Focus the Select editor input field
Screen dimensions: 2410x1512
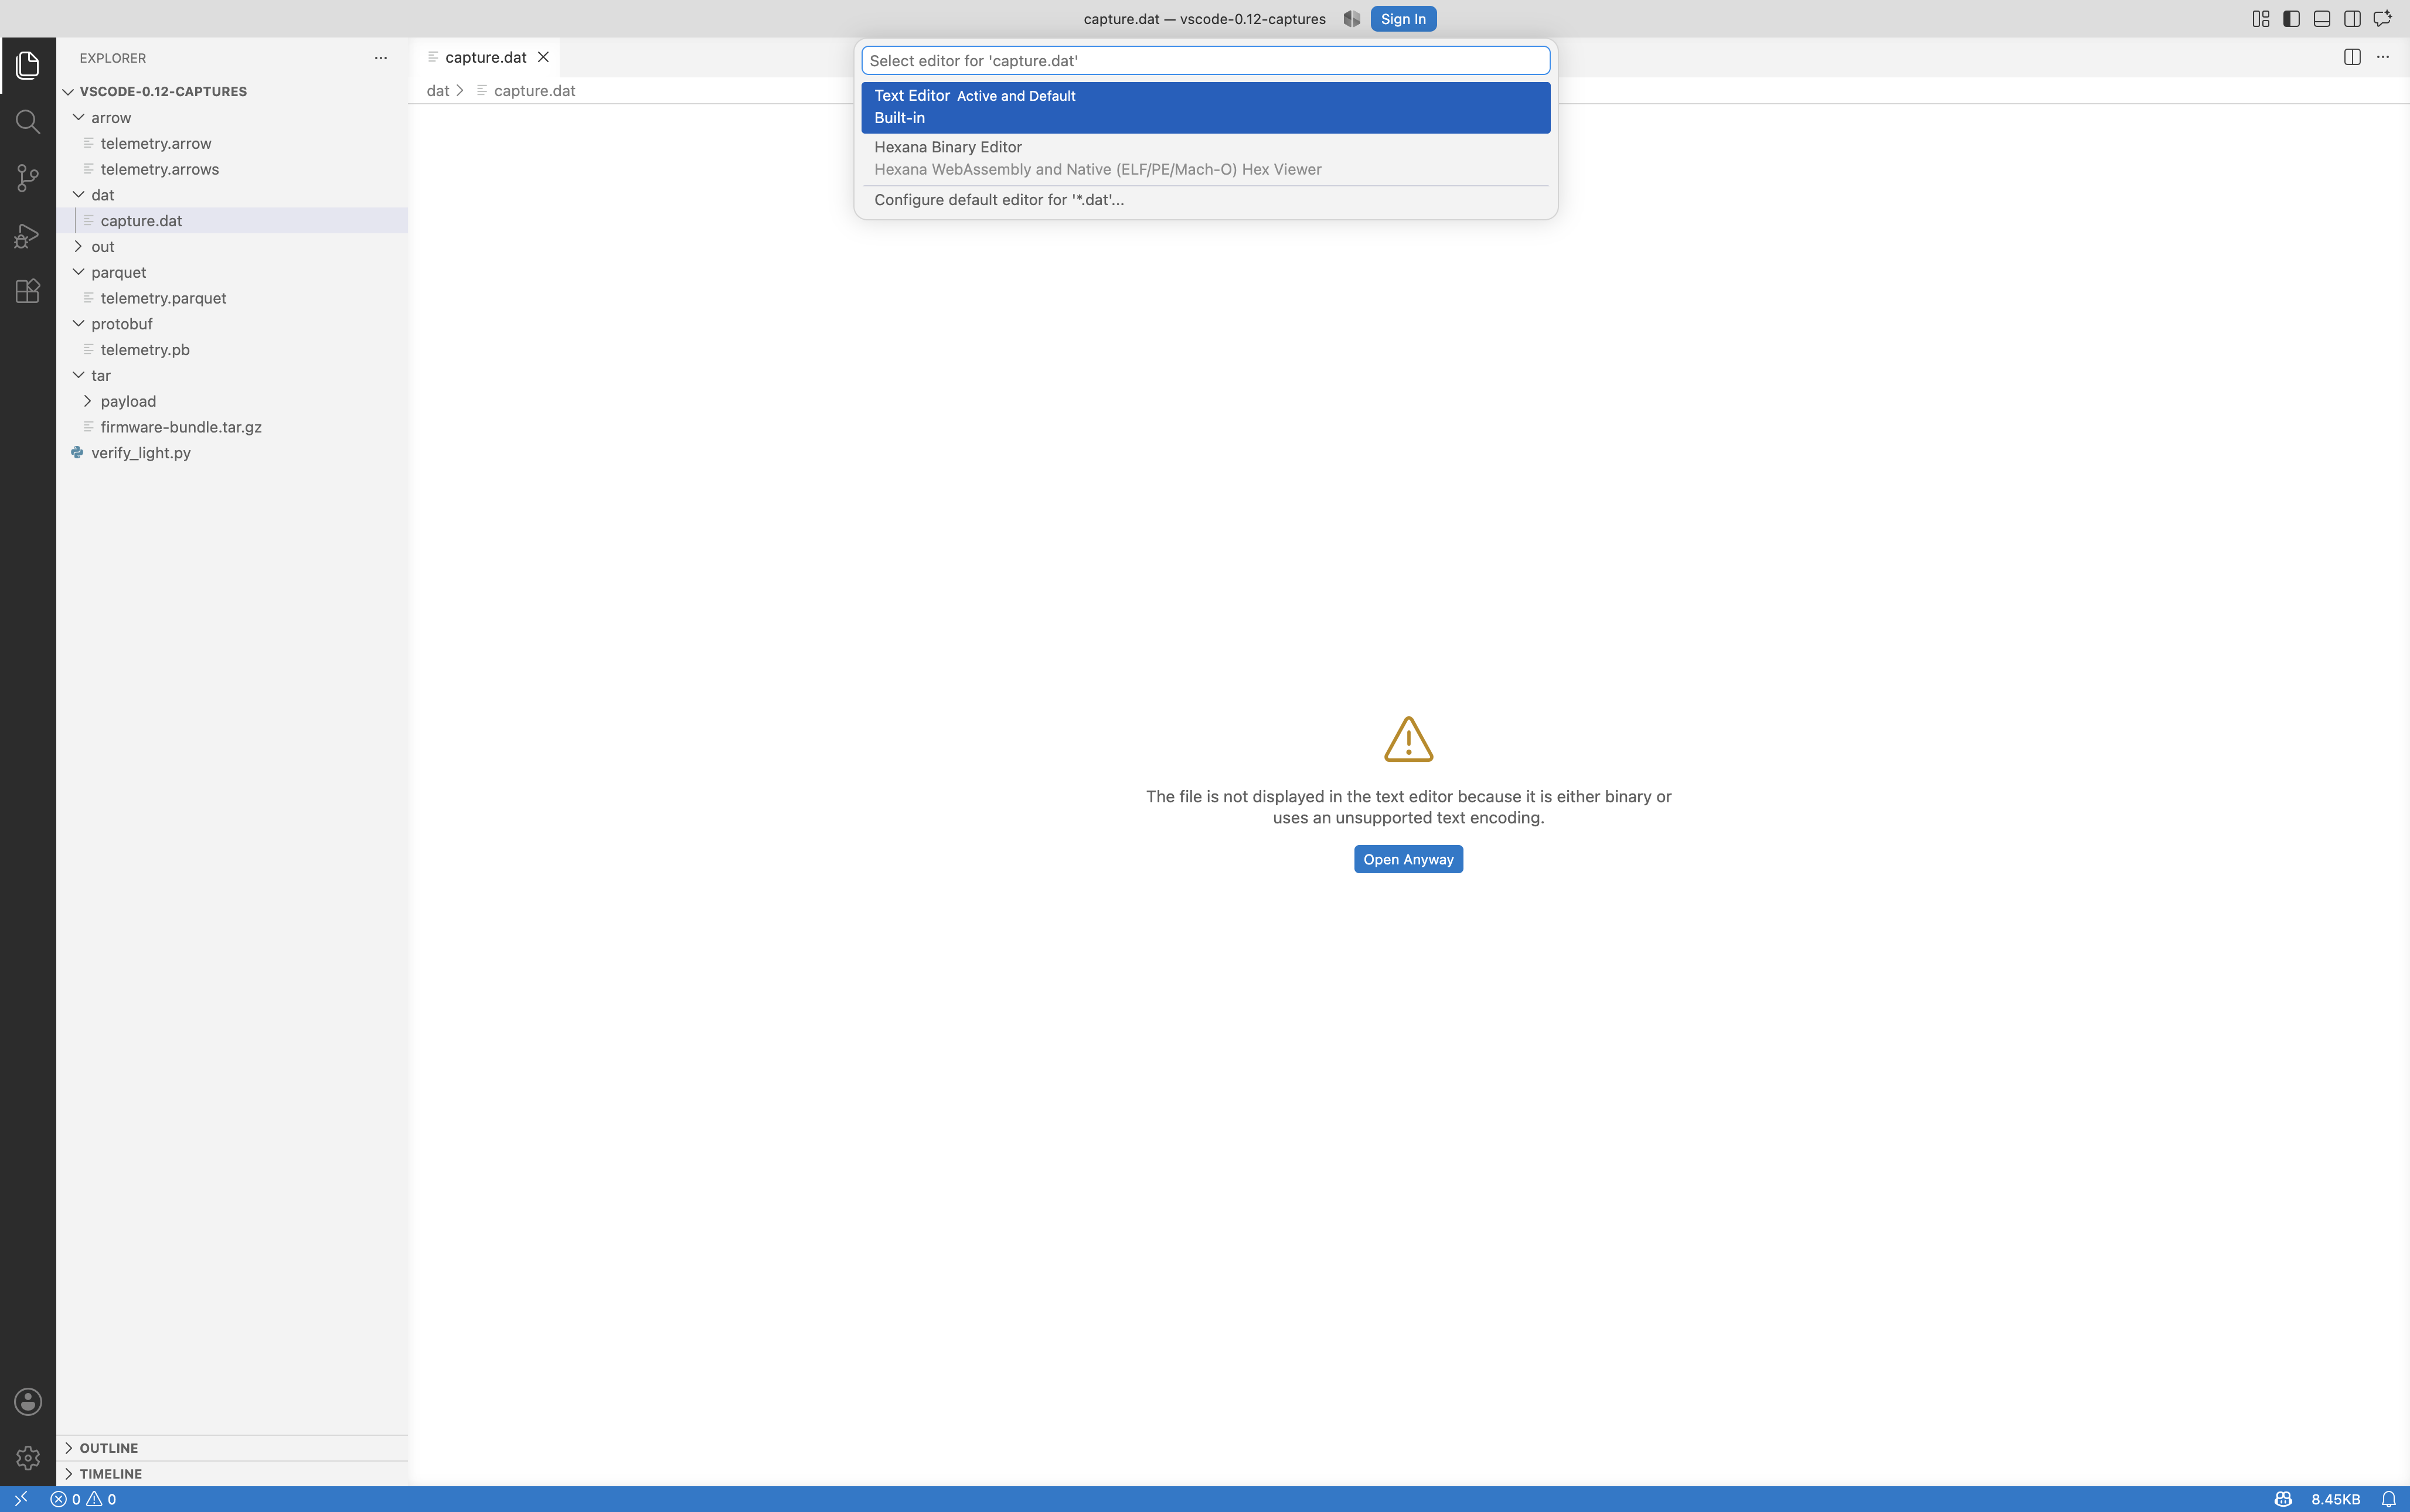click(1205, 61)
